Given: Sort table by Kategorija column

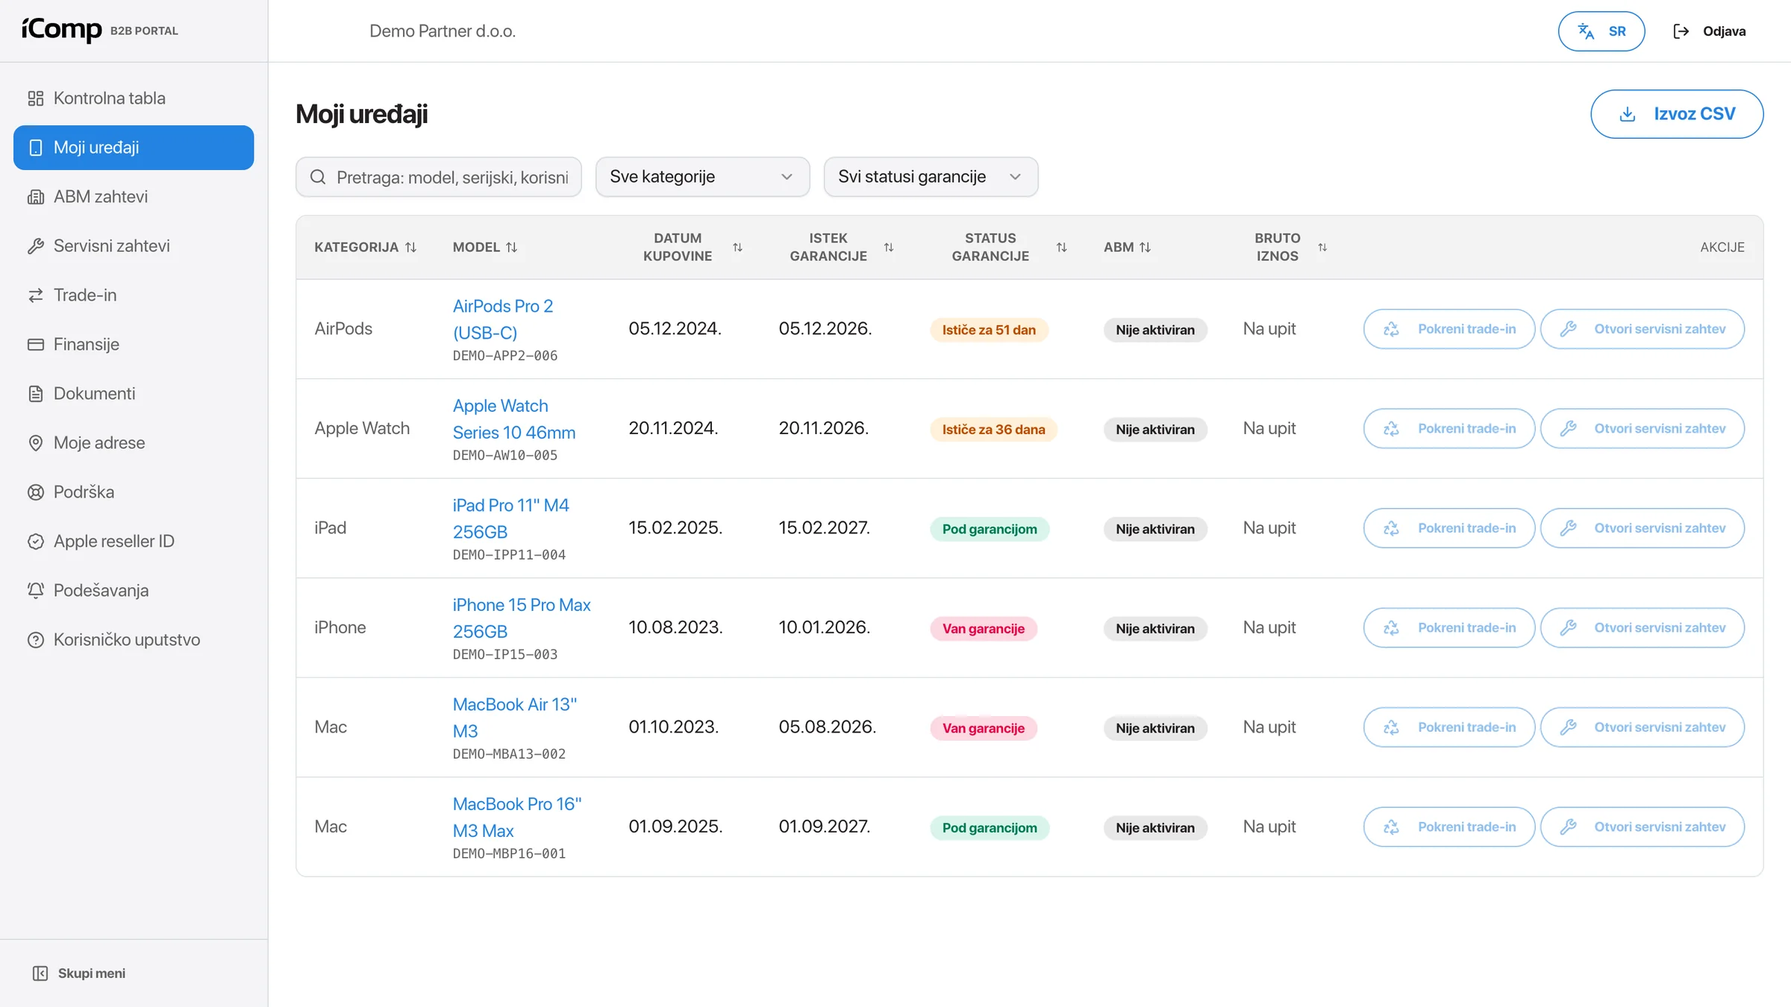Looking at the screenshot, I should [365, 247].
